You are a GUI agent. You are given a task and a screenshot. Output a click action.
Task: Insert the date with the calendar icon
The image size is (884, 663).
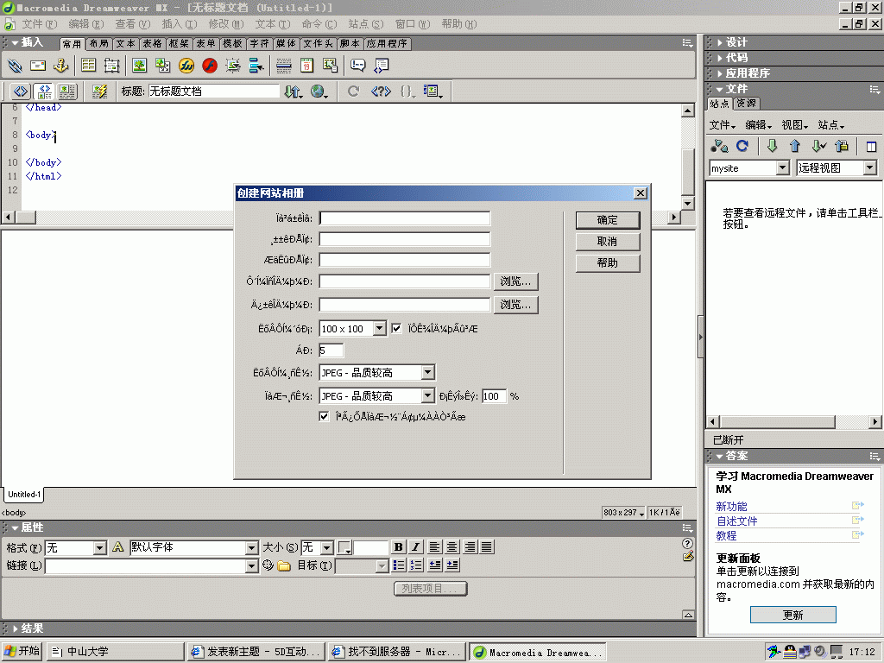tap(306, 66)
